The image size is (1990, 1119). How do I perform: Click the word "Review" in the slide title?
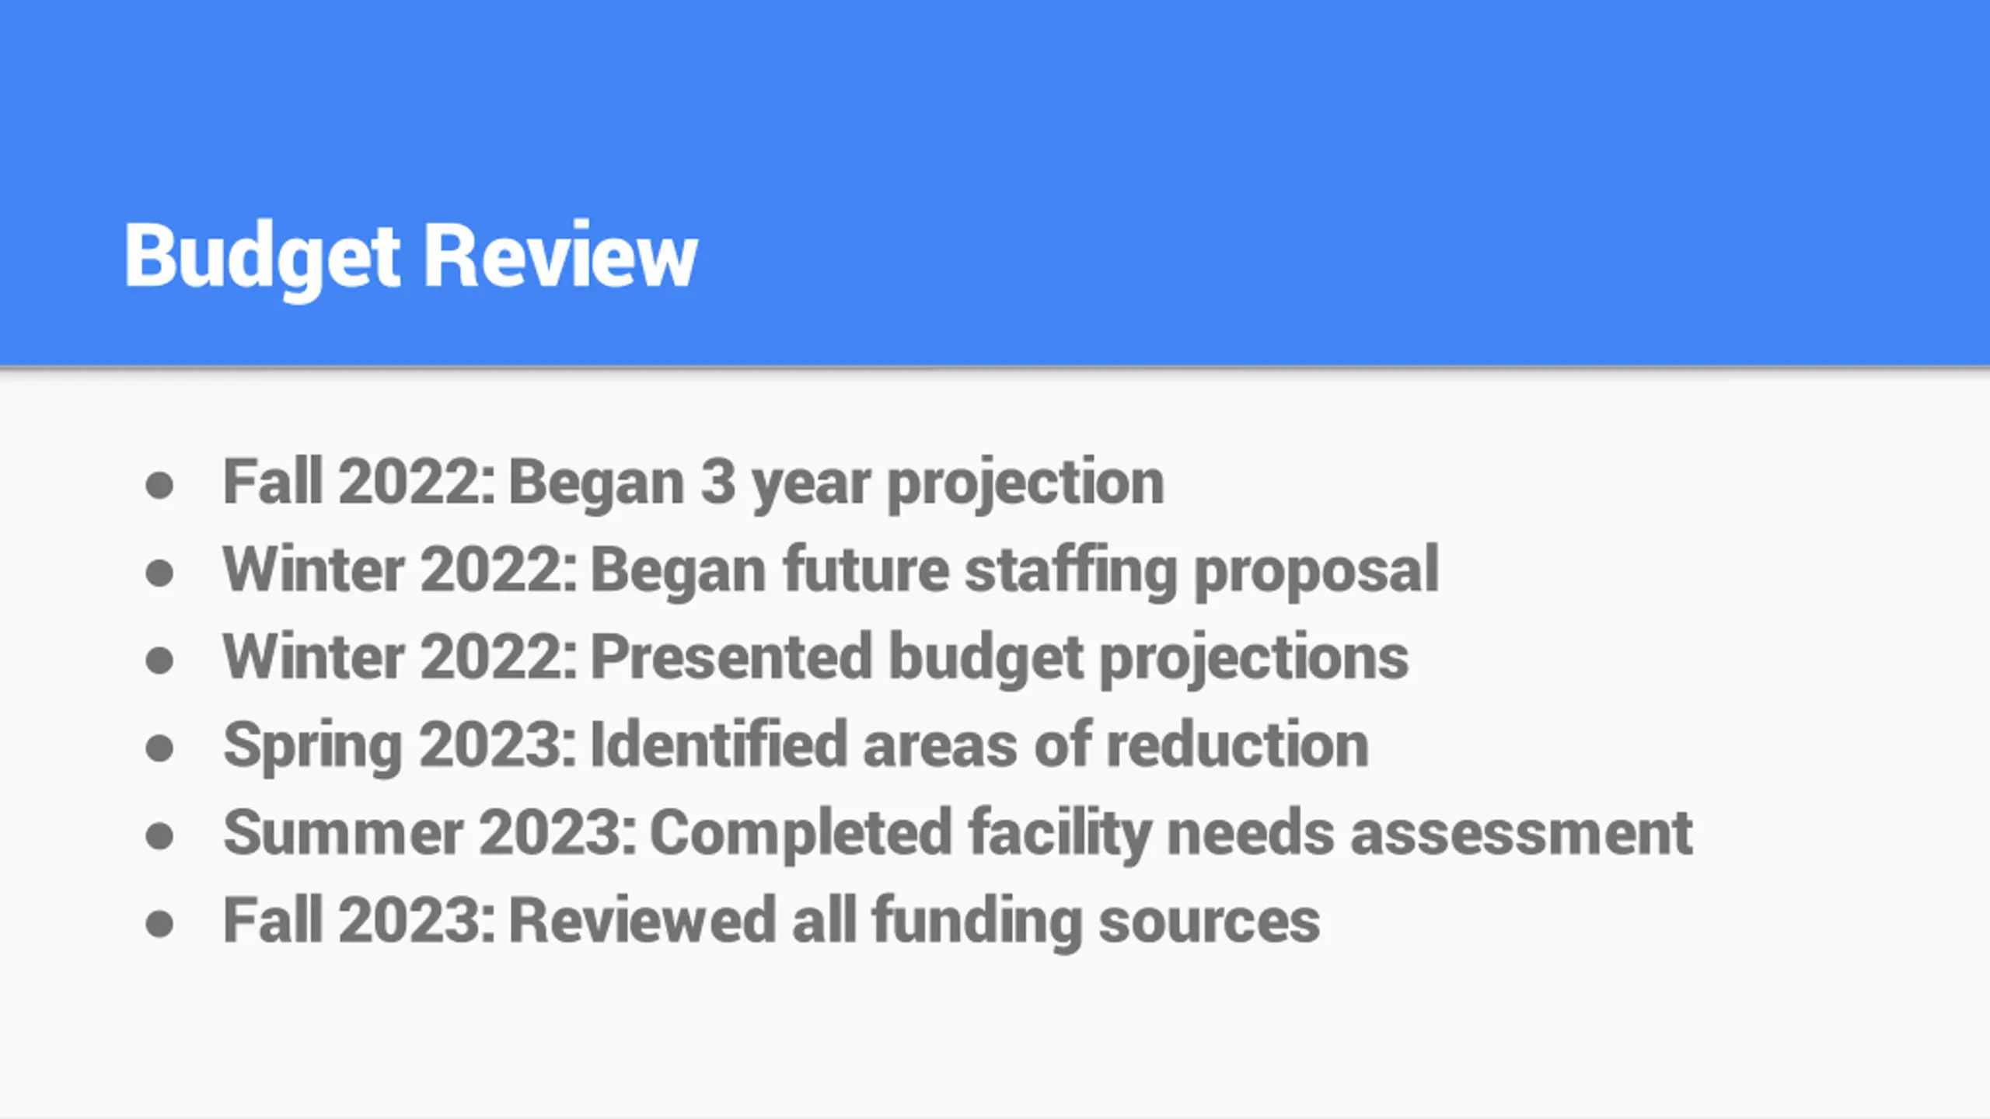(560, 255)
